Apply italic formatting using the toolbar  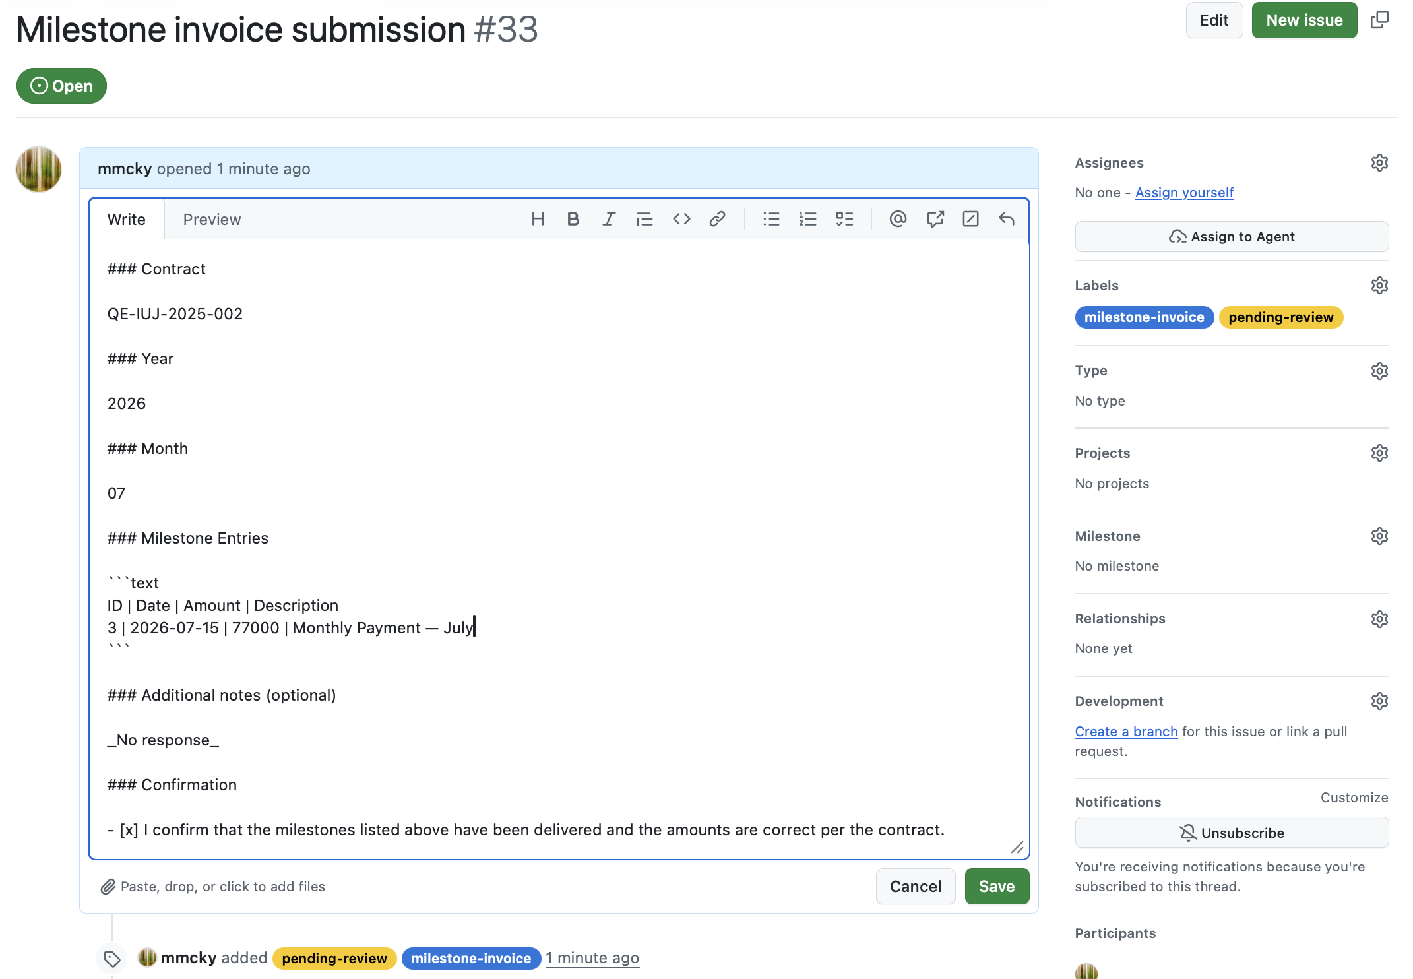[609, 219]
